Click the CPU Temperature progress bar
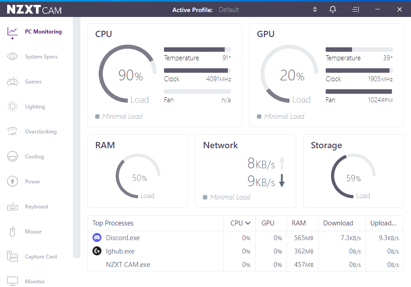Image resolution: width=411 pixels, height=287 pixels. 197,50
